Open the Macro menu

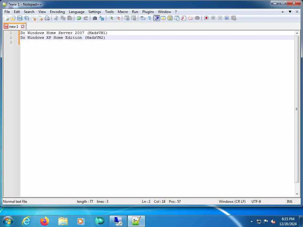pos(123,12)
